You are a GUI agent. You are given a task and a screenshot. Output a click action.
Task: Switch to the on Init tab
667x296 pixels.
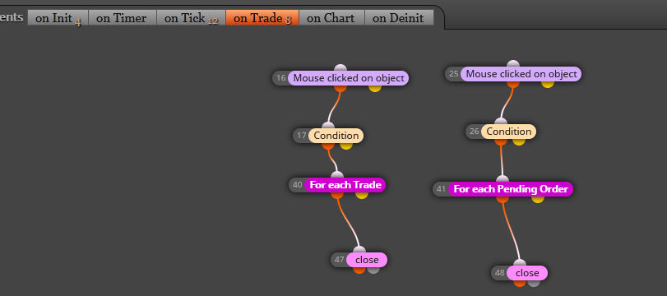(x=58, y=18)
